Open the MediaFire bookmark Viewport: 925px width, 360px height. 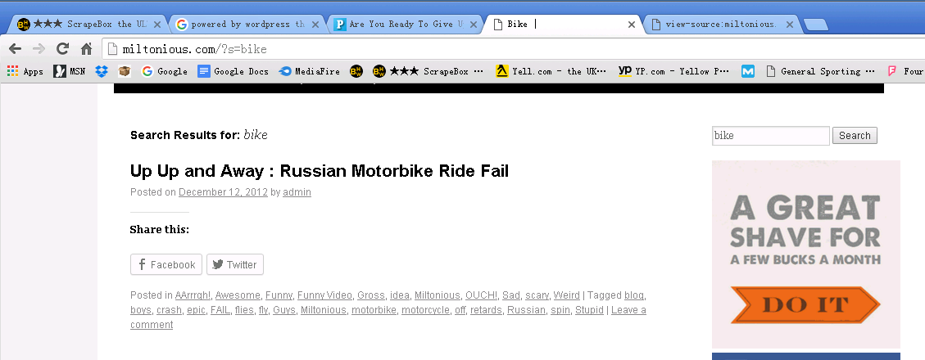click(x=309, y=71)
